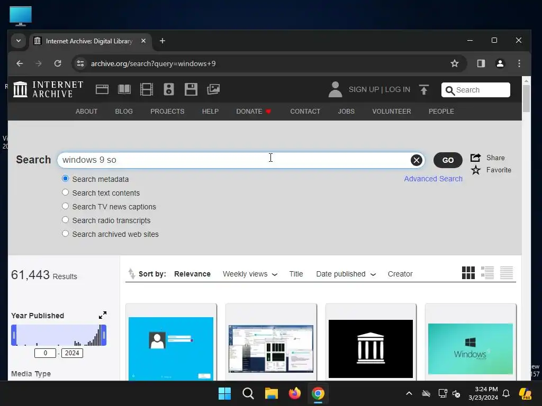Open the Texts book icon
542x406 pixels.
point(124,89)
